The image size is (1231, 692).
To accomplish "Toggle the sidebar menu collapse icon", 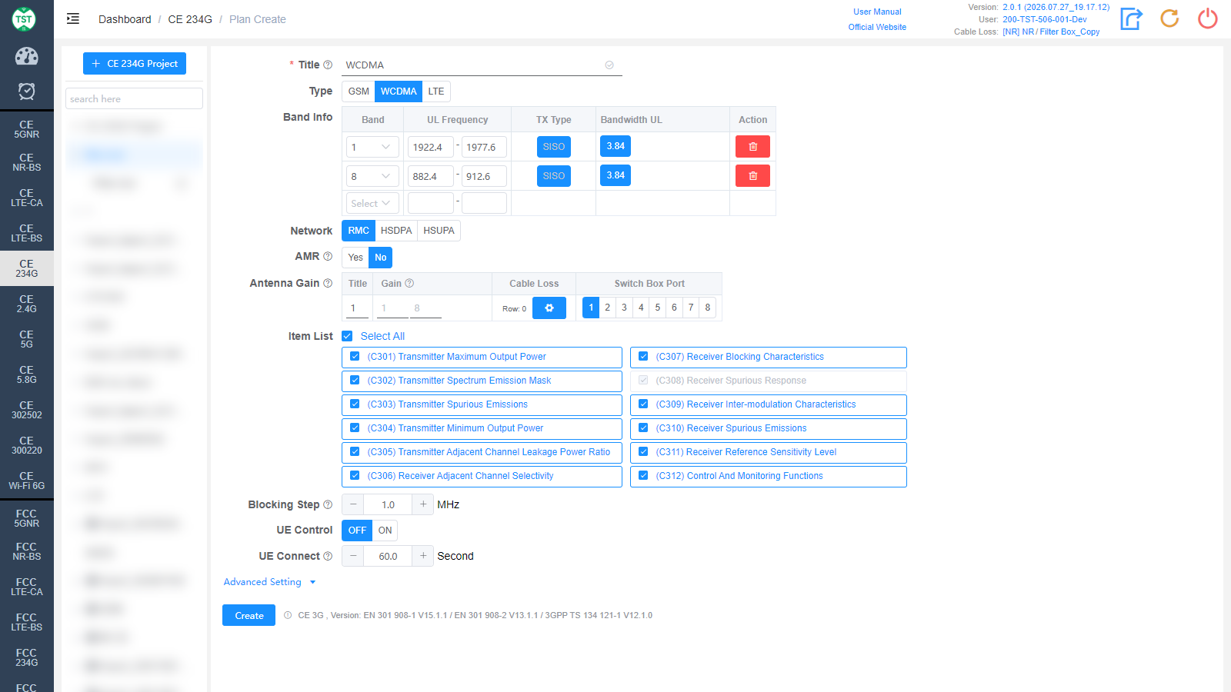I will coord(73,19).
